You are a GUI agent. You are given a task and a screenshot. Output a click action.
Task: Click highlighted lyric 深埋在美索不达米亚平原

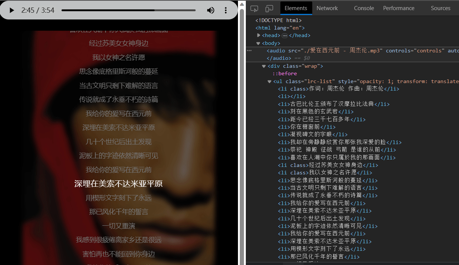(x=119, y=184)
